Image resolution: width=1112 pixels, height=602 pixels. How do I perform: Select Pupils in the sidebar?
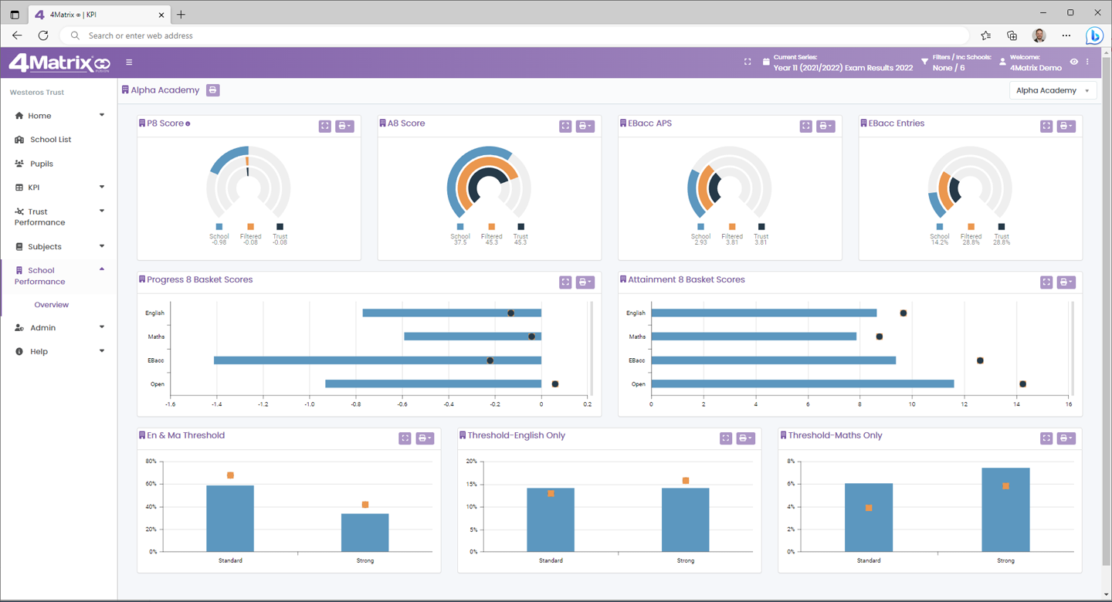42,164
